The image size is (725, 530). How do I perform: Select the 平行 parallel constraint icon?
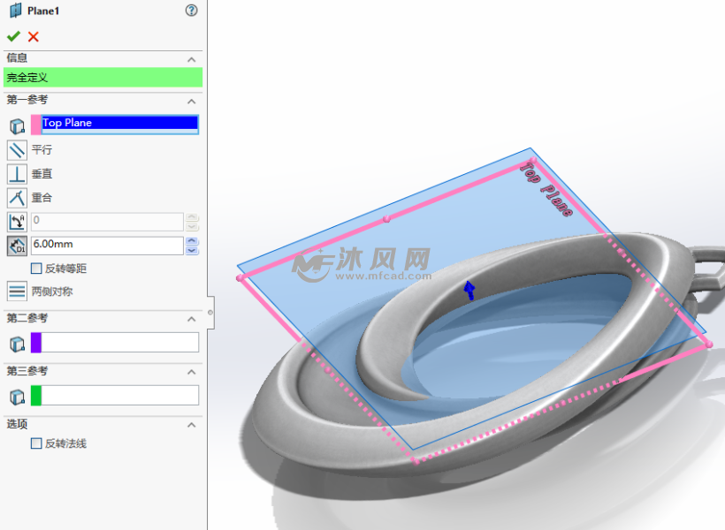coord(17,150)
